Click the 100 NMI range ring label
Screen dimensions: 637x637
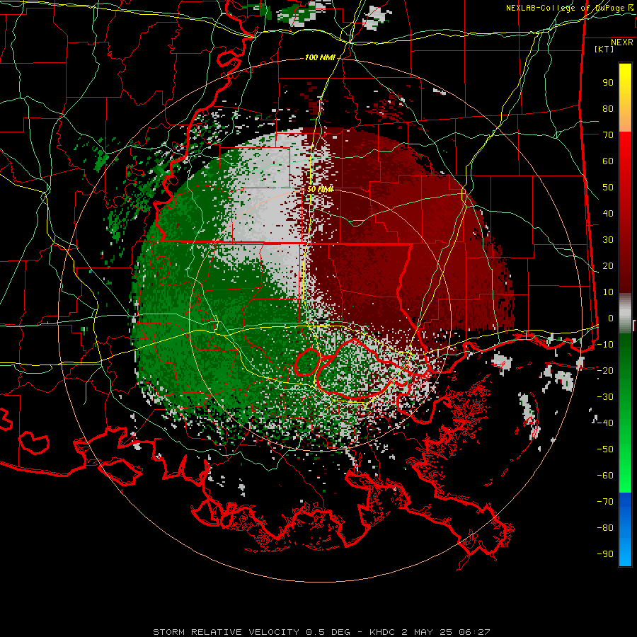pos(320,58)
